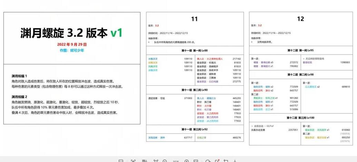
Task: Click the header 第十二层 第三间 Lv100
Action: 300,118
